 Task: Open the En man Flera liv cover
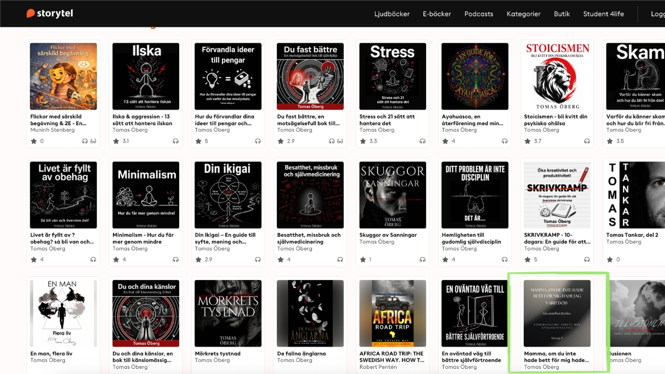tap(63, 313)
